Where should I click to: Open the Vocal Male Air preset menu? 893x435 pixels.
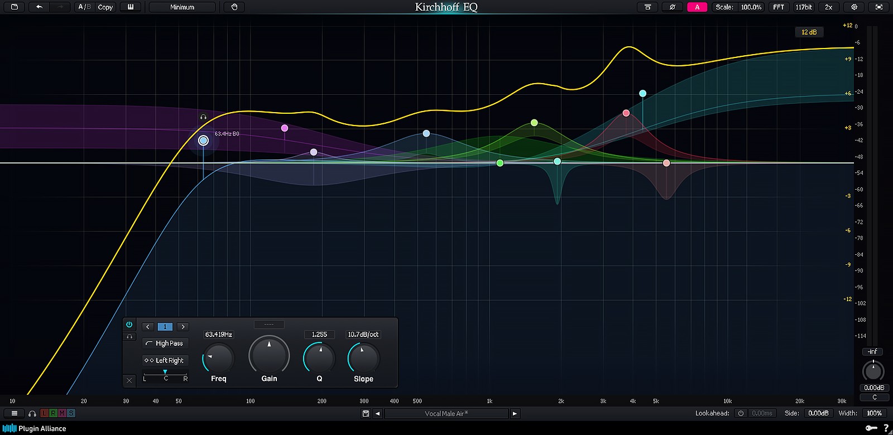446,413
